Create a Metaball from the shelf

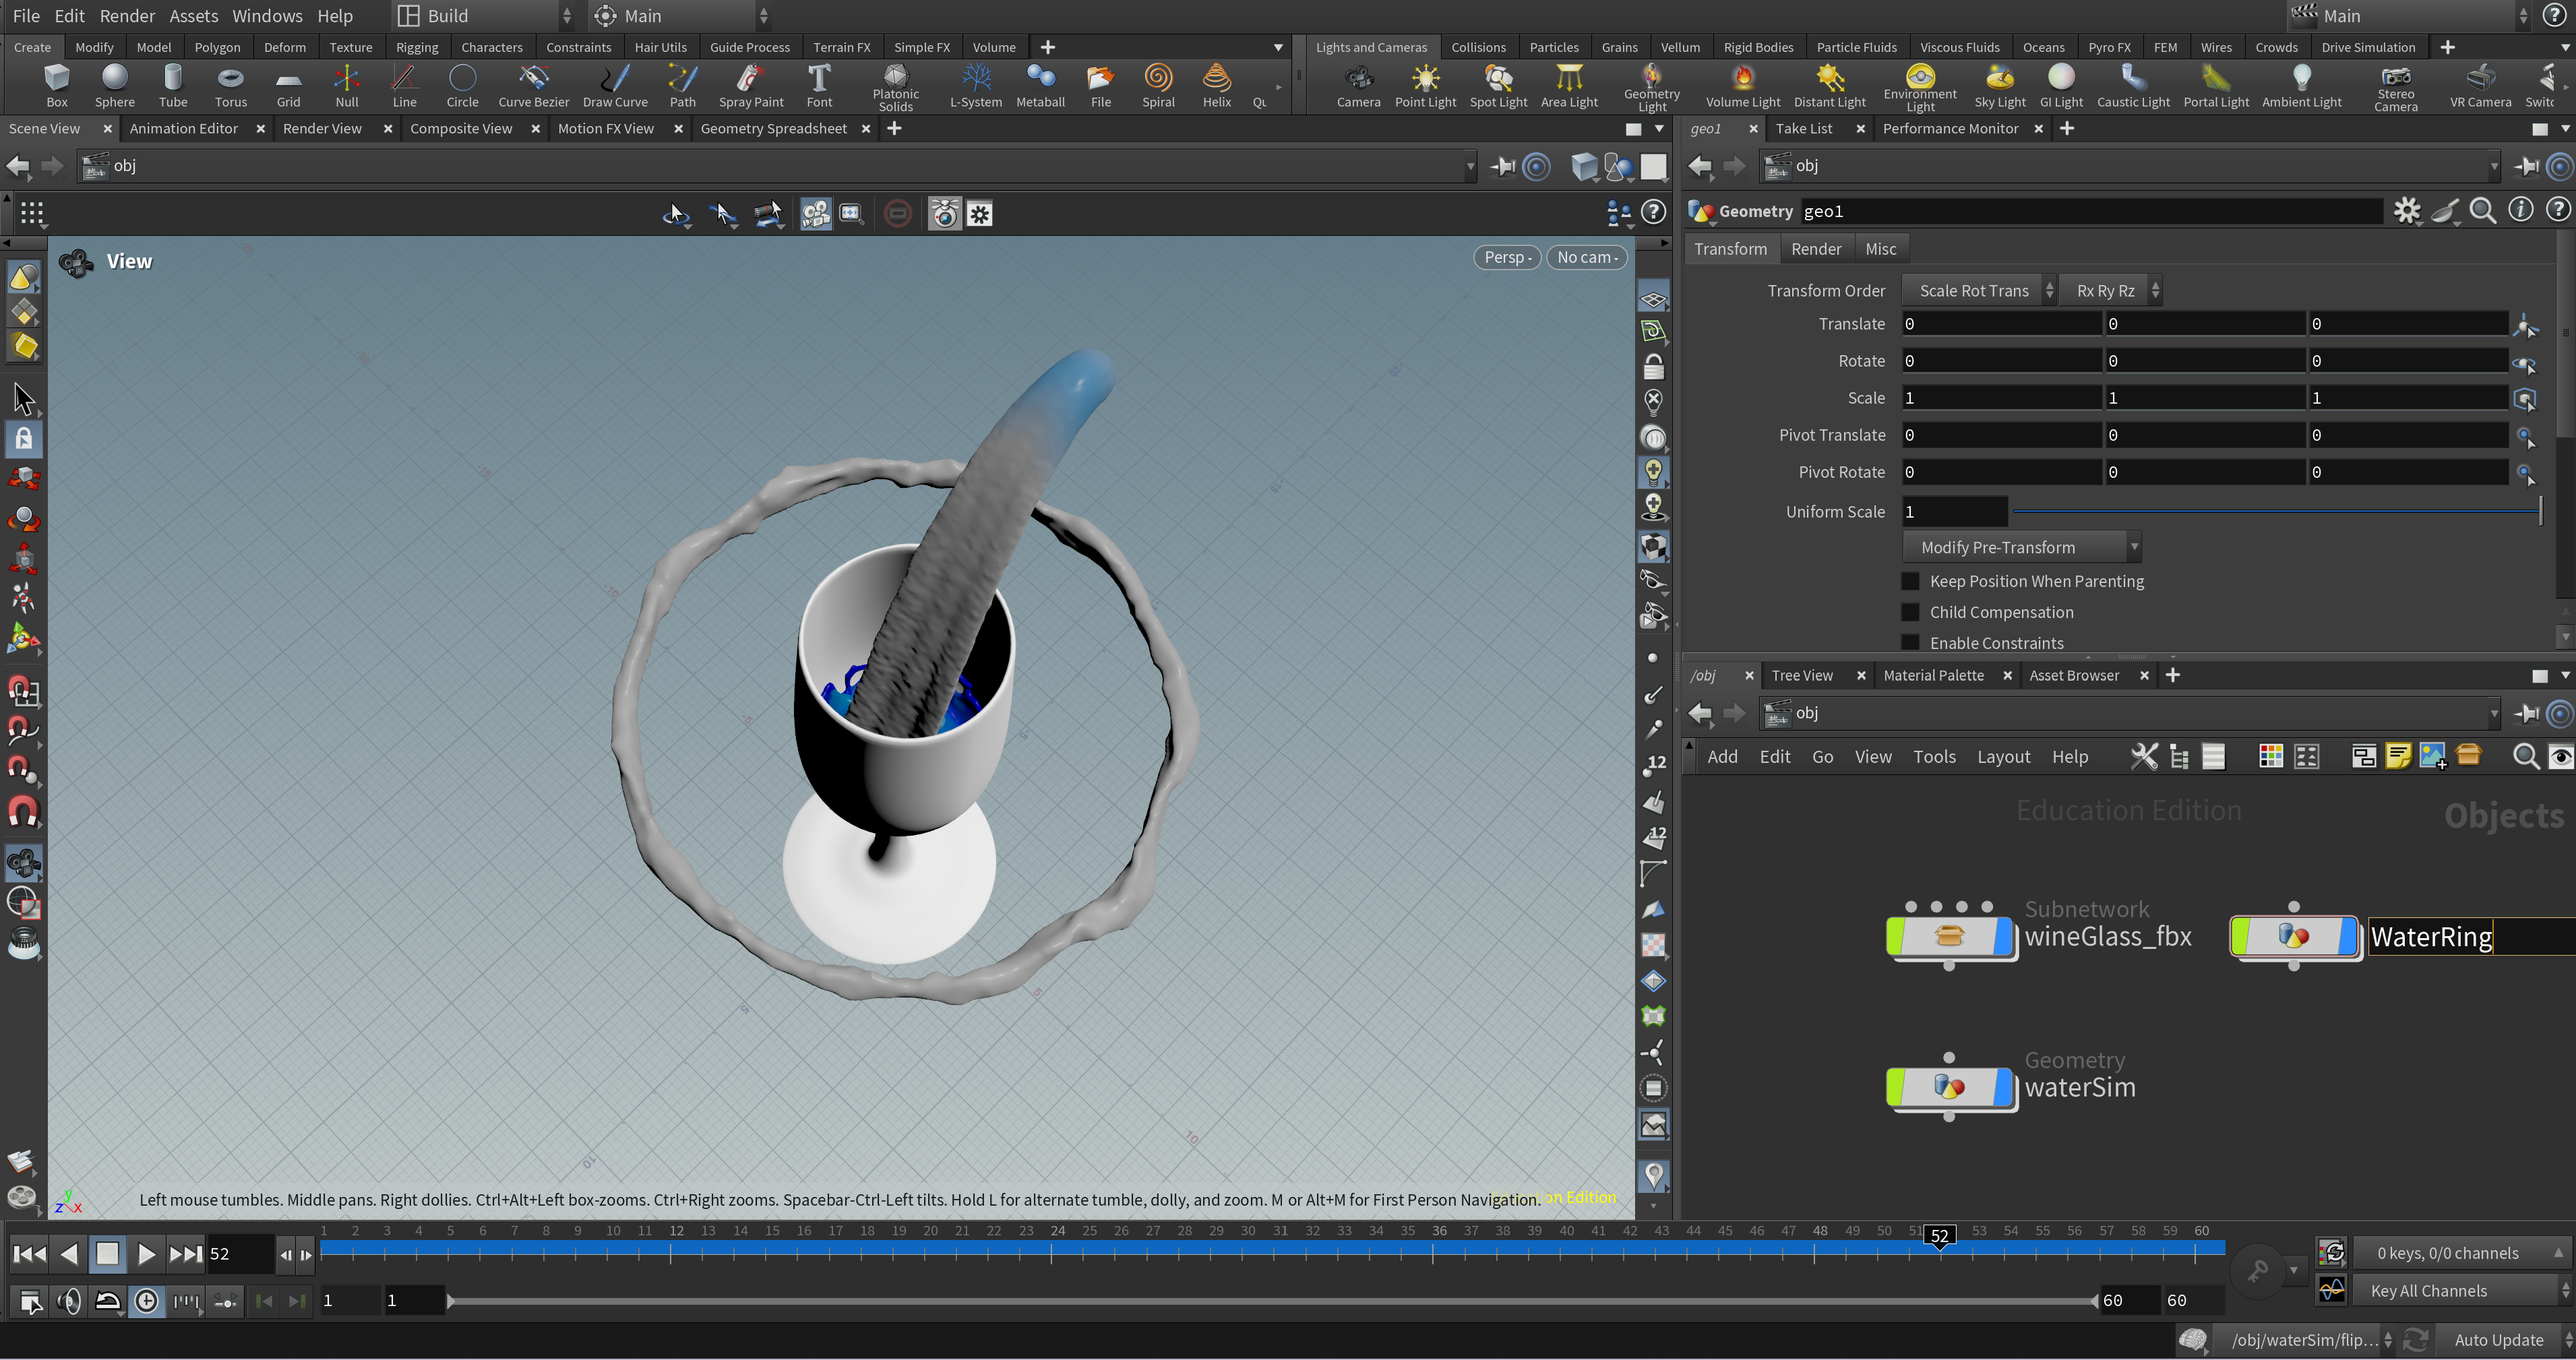pyautogui.click(x=1039, y=86)
